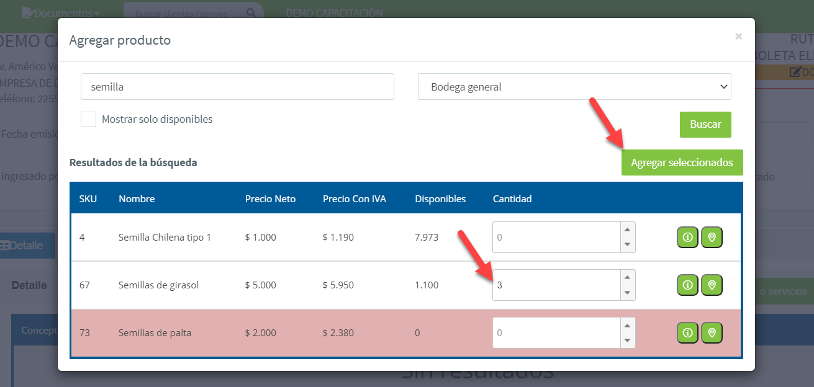Click location pin icon for Semilla Chilena tipo 1
Image resolution: width=814 pixels, height=387 pixels.
[712, 238]
